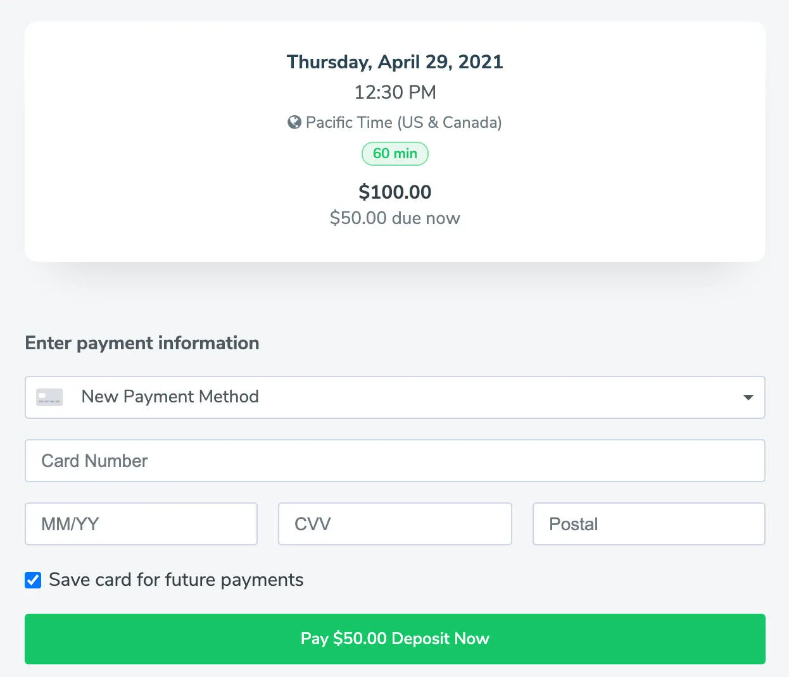Select the 60 min duration badge

click(x=394, y=153)
